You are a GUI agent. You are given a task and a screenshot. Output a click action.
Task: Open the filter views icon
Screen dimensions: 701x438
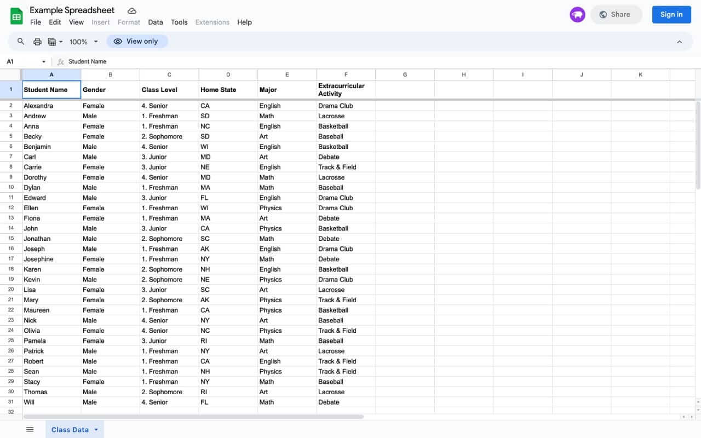pos(52,42)
